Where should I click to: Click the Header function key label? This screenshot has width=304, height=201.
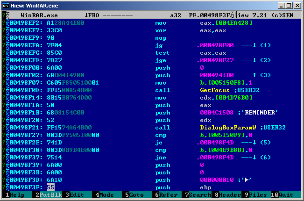[x=230, y=195]
